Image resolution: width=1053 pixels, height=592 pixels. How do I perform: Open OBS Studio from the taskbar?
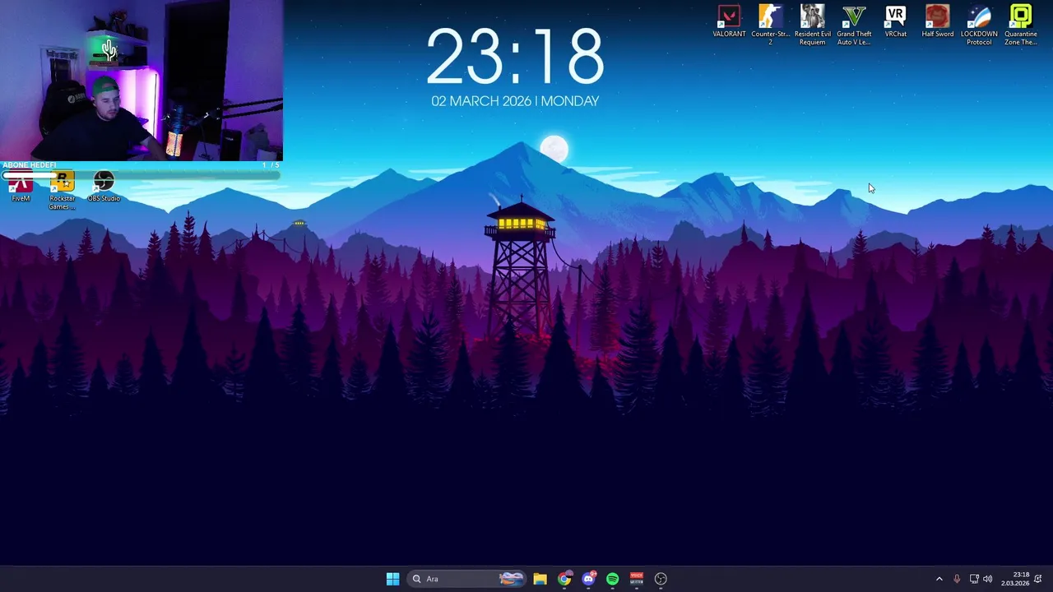click(661, 579)
